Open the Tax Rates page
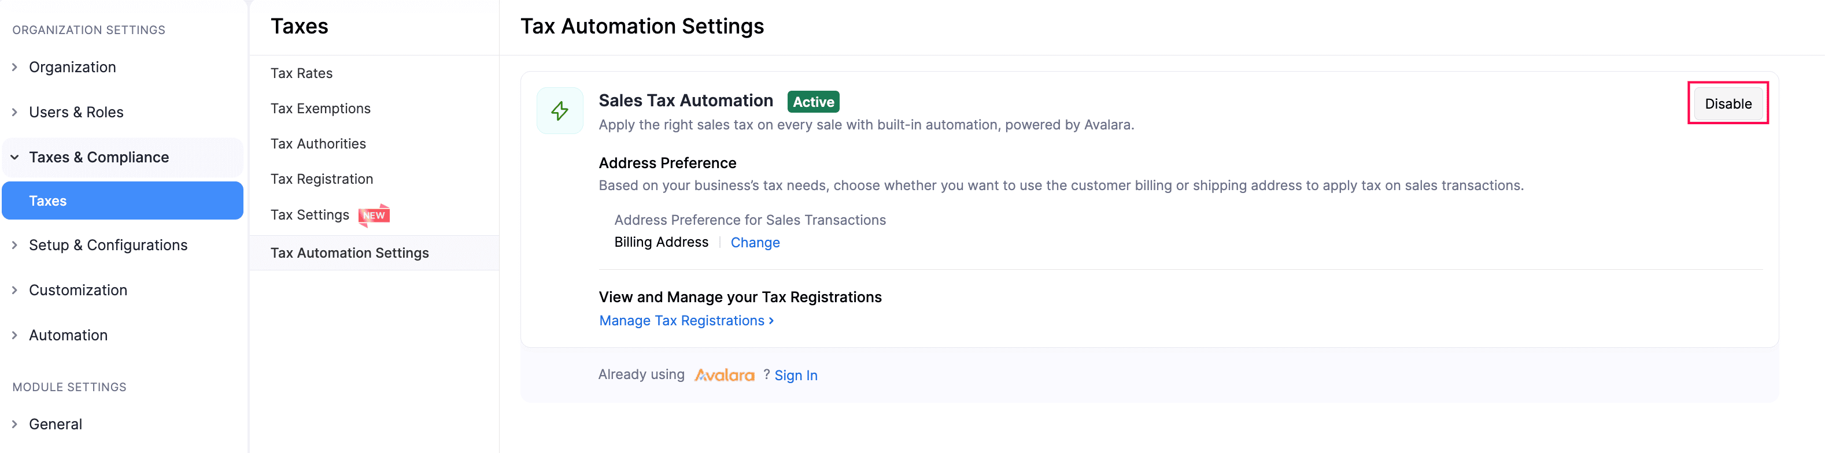The height and width of the screenshot is (453, 1825). click(301, 73)
